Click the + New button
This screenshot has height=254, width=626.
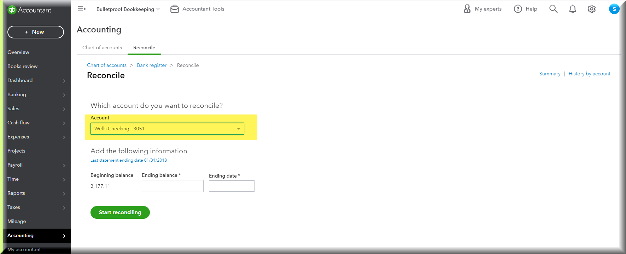point(36,32)
